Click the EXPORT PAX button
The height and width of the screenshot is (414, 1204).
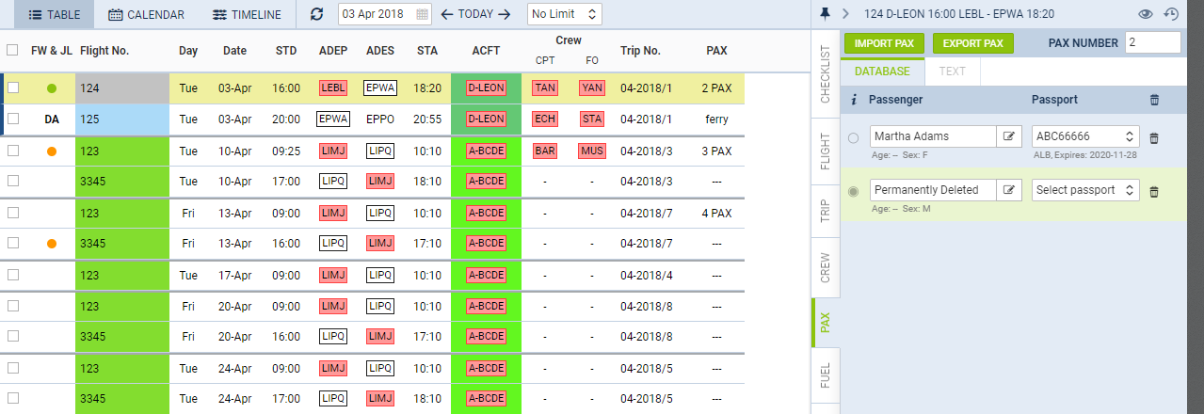pos(973,43)
